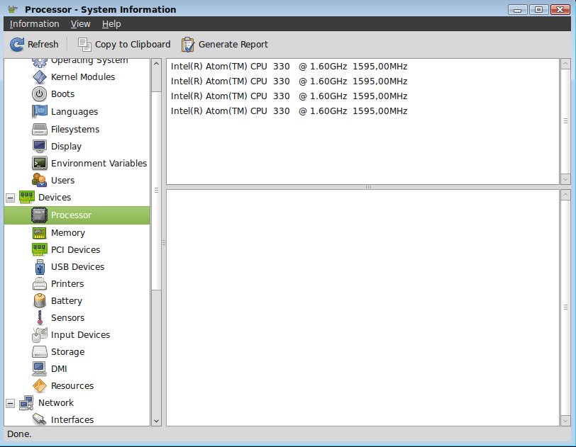Viewport: 576px width, 447px height.
Task: Collapse the Network tree section
Action: (10, 403)
